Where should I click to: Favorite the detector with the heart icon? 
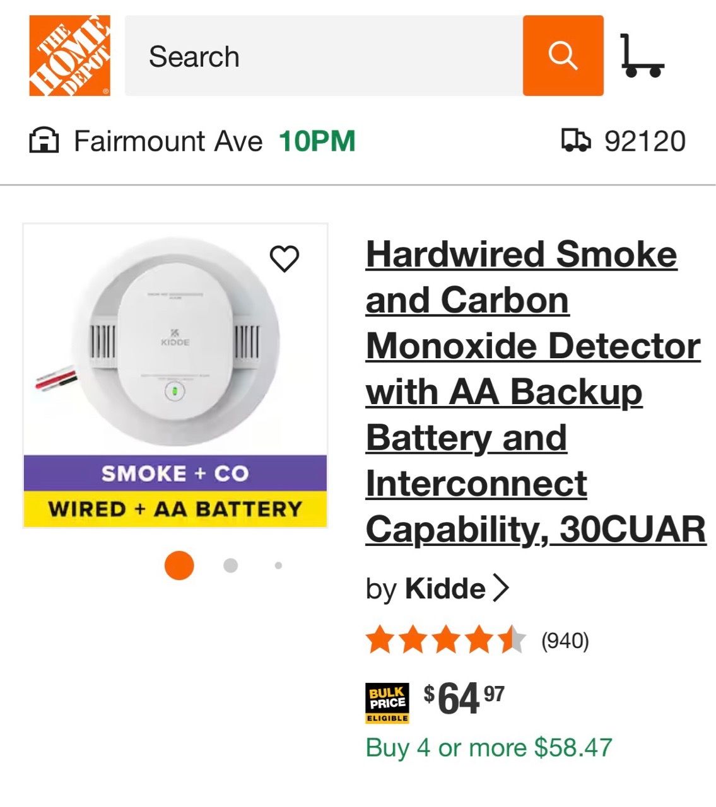click(x=285, y=258)
